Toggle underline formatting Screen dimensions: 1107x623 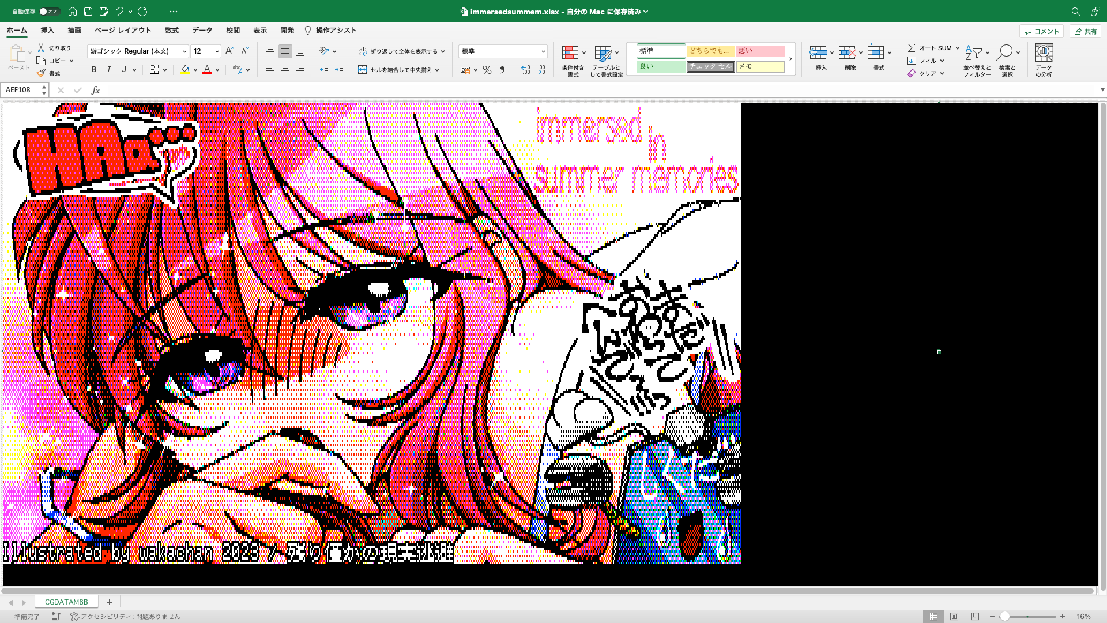coord(123,70)
